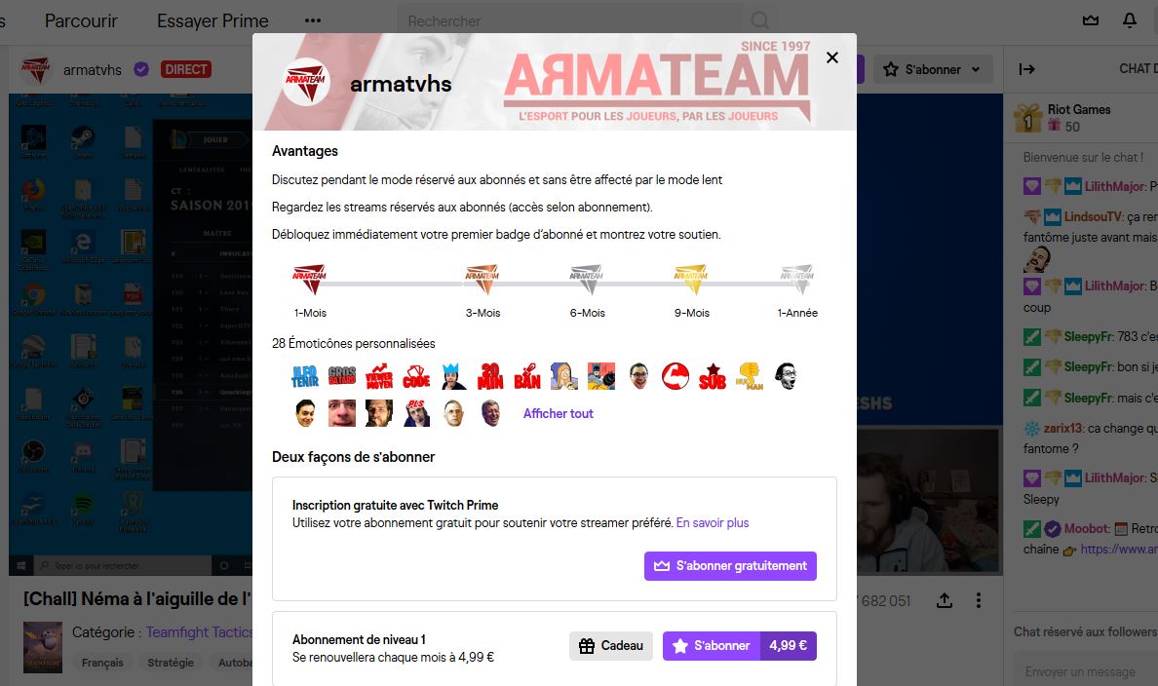The height and width of the screenshot is (686, 1158).
Task: Click the 'Abonnement de niveau 1' label
Action: pyautogui.click(x=359, y=639)
